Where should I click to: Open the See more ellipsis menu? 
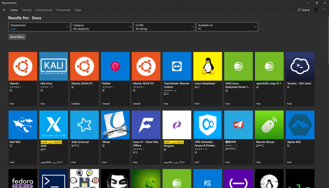(x=325, y=10)
